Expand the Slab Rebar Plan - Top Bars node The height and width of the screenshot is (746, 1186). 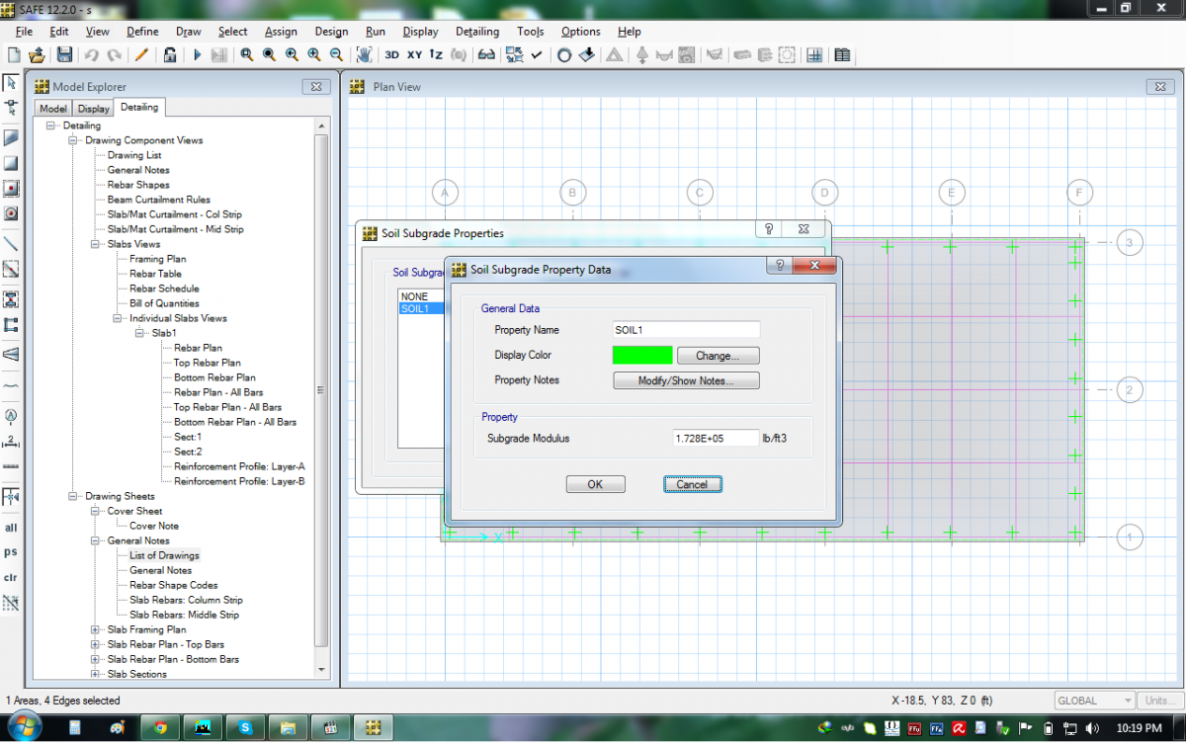(x=96, y=644)
